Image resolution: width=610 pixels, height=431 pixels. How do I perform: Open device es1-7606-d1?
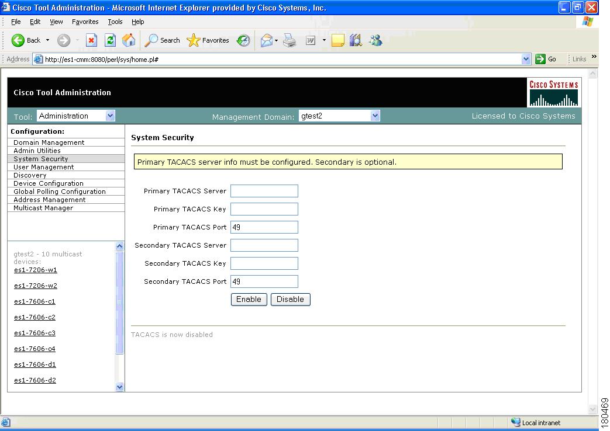[35, 364]
